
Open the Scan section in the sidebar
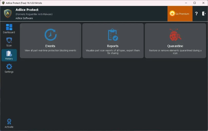[x=9, y=42]
